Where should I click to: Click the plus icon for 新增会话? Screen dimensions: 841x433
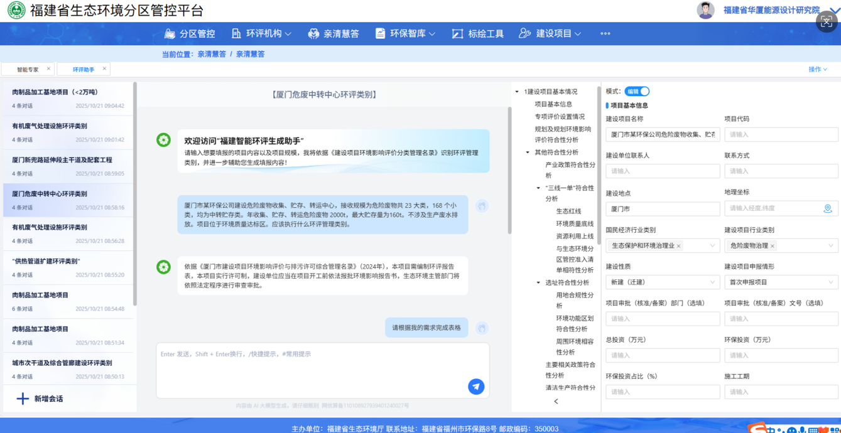(x=23, y=398)
